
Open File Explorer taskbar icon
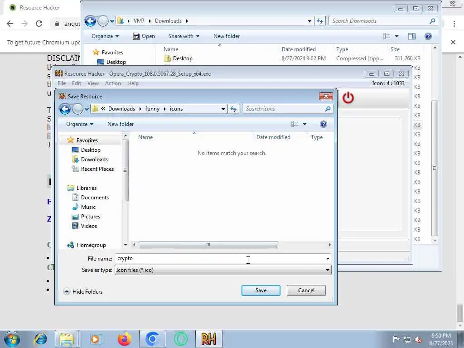click(x=67, y=339)
